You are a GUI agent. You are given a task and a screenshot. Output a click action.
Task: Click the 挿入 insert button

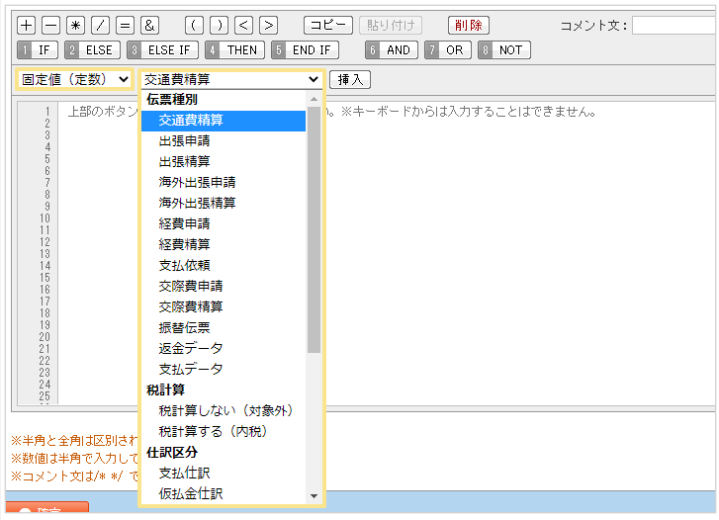click(349, 79)
